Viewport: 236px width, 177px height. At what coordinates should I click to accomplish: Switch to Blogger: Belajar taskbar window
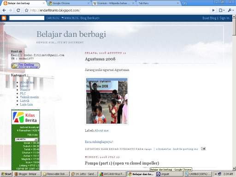point(27,174)
